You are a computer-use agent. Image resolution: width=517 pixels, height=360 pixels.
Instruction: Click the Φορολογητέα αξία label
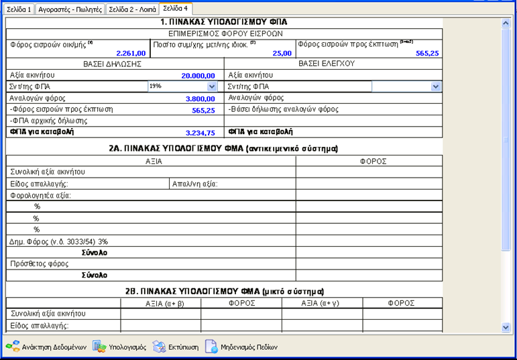[x=40, y=195]
